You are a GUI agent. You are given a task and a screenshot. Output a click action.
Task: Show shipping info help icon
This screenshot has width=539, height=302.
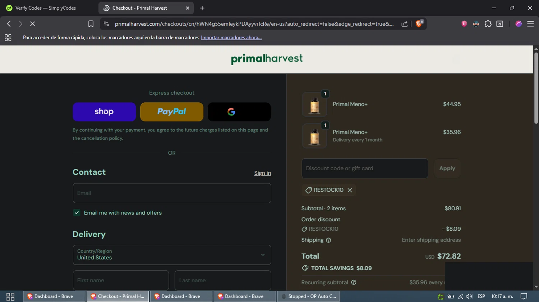pos(328,240)
